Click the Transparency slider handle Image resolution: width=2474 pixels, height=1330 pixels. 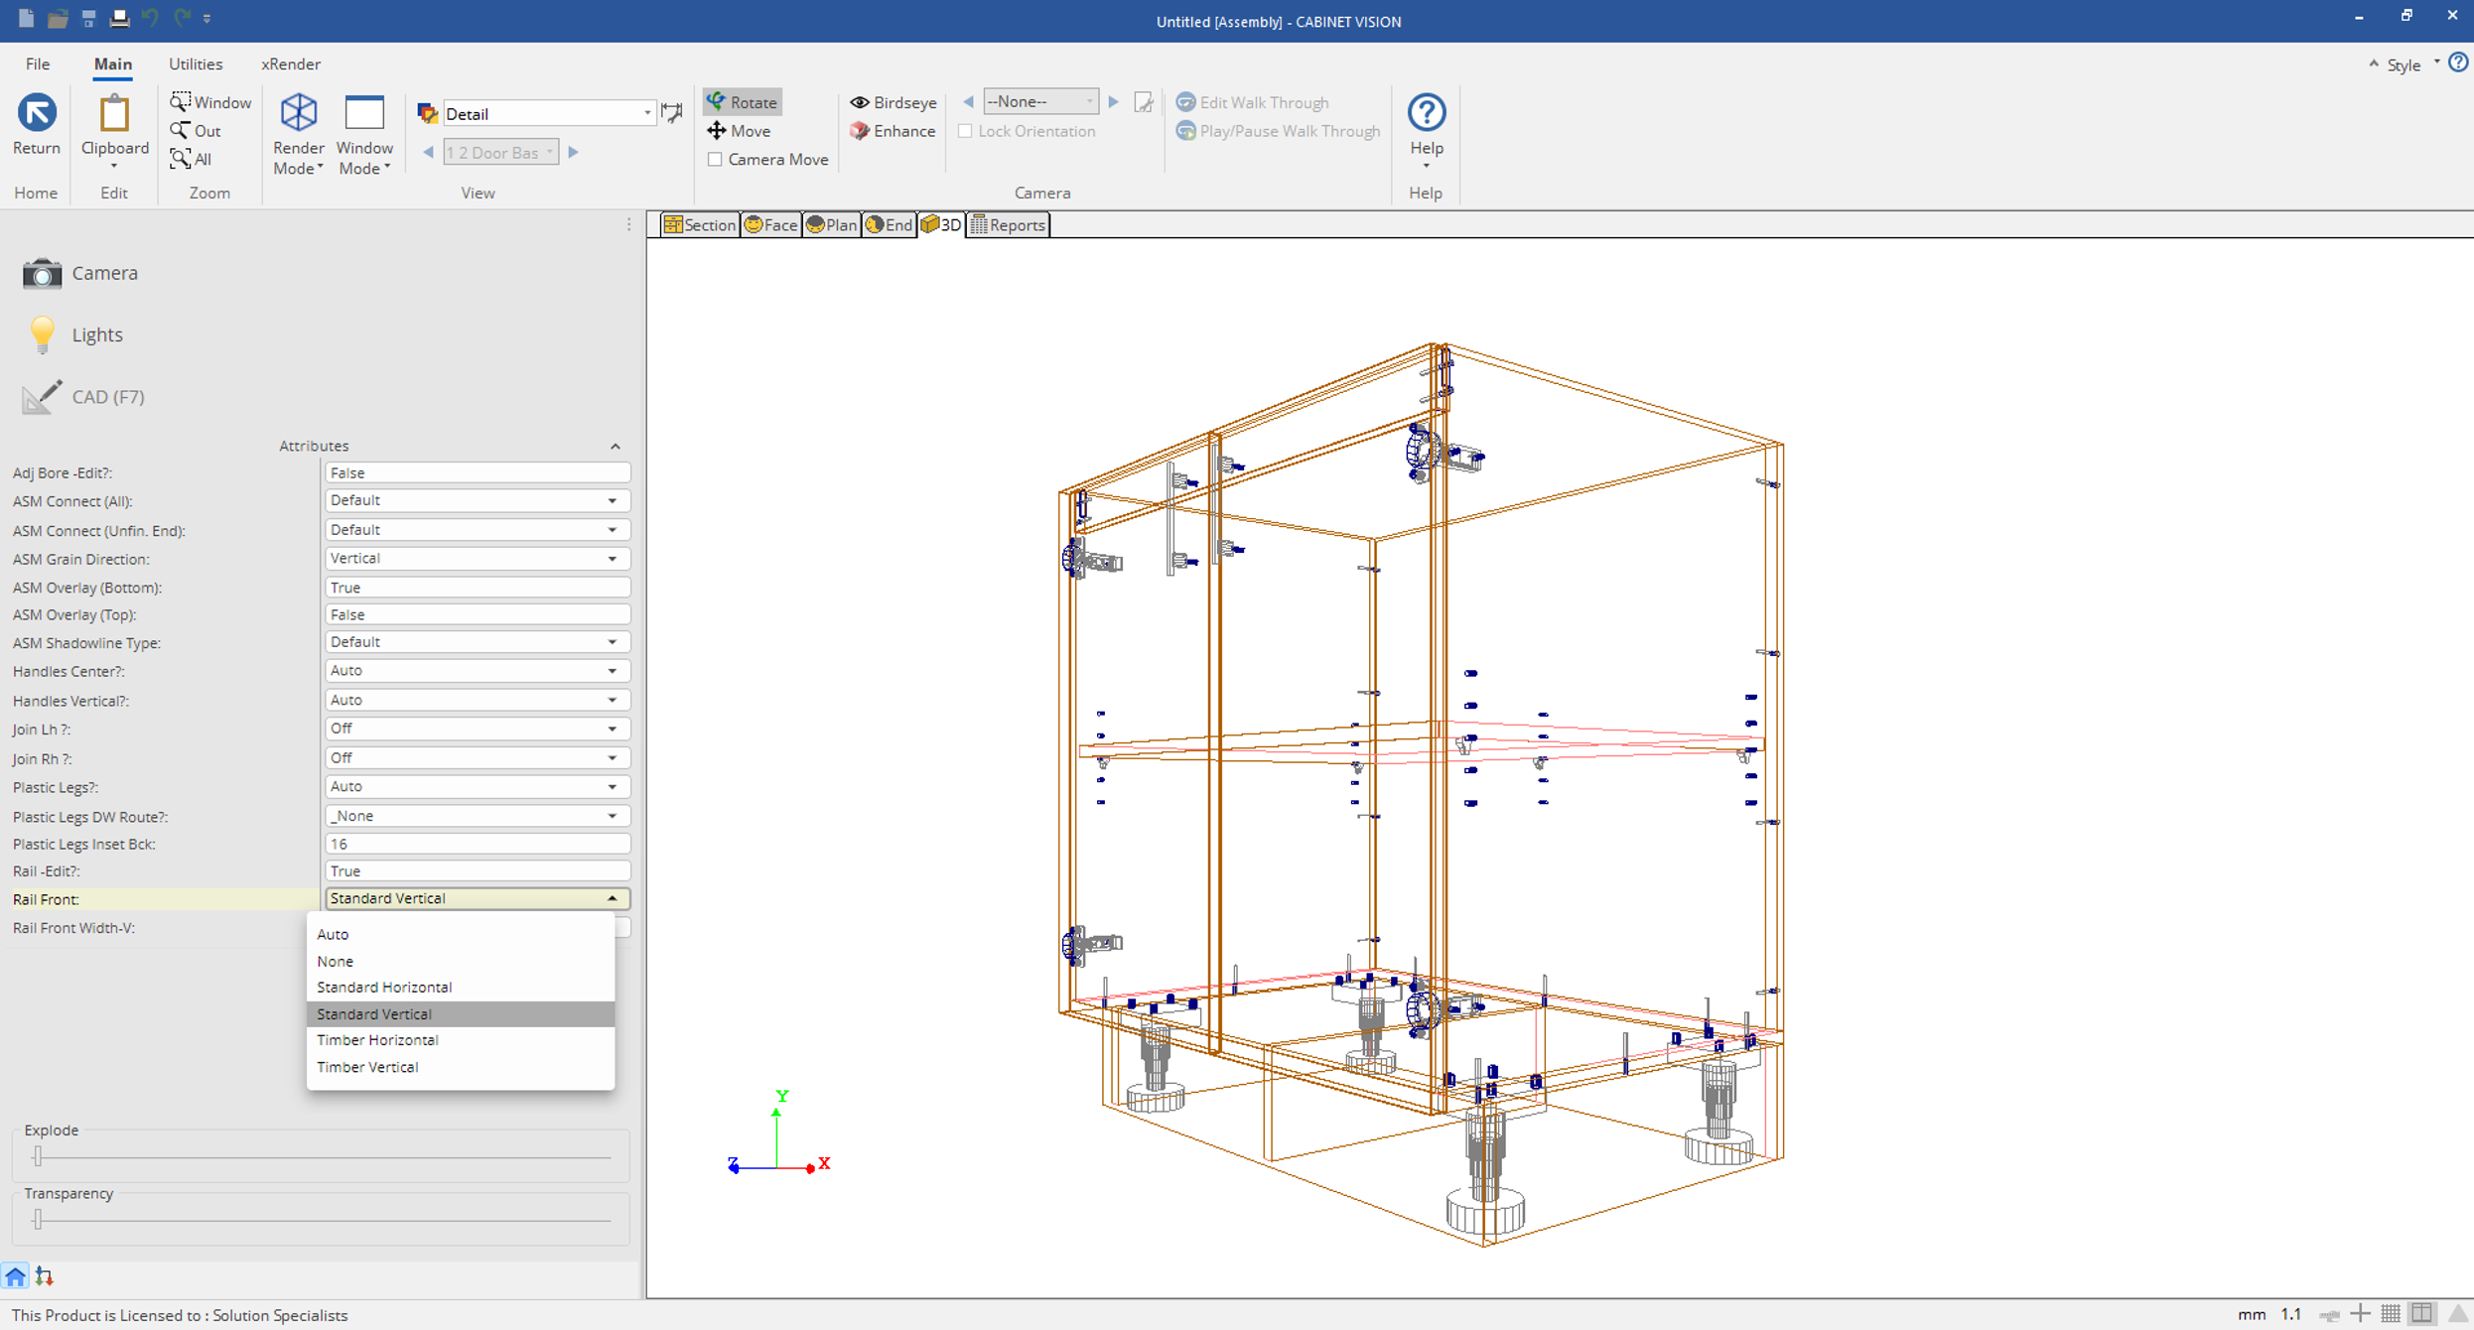38,1219
